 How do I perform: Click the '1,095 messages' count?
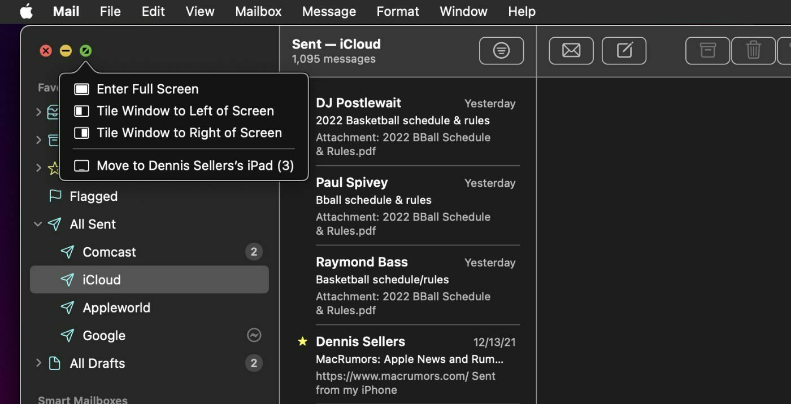(x=333, y=59)
